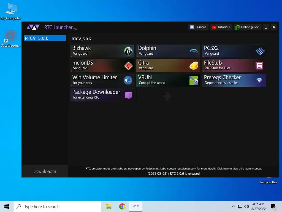The height and width of the screenshot is (212, 282).
Task: Click the Bizhawk eagle icon
Action: (x=128, y=51)
